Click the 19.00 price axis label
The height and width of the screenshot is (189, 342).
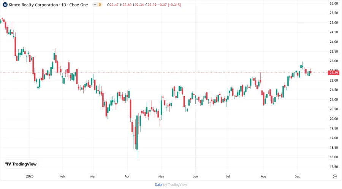point(334,138)
